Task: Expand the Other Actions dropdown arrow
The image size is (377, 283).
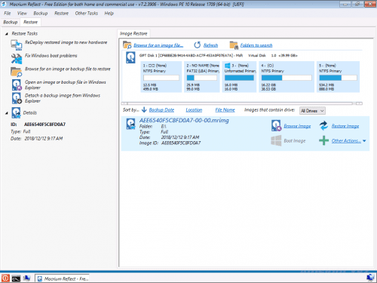Action: [x=364, y=141]
